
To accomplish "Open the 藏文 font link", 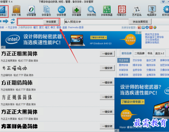I will point(36,27).
